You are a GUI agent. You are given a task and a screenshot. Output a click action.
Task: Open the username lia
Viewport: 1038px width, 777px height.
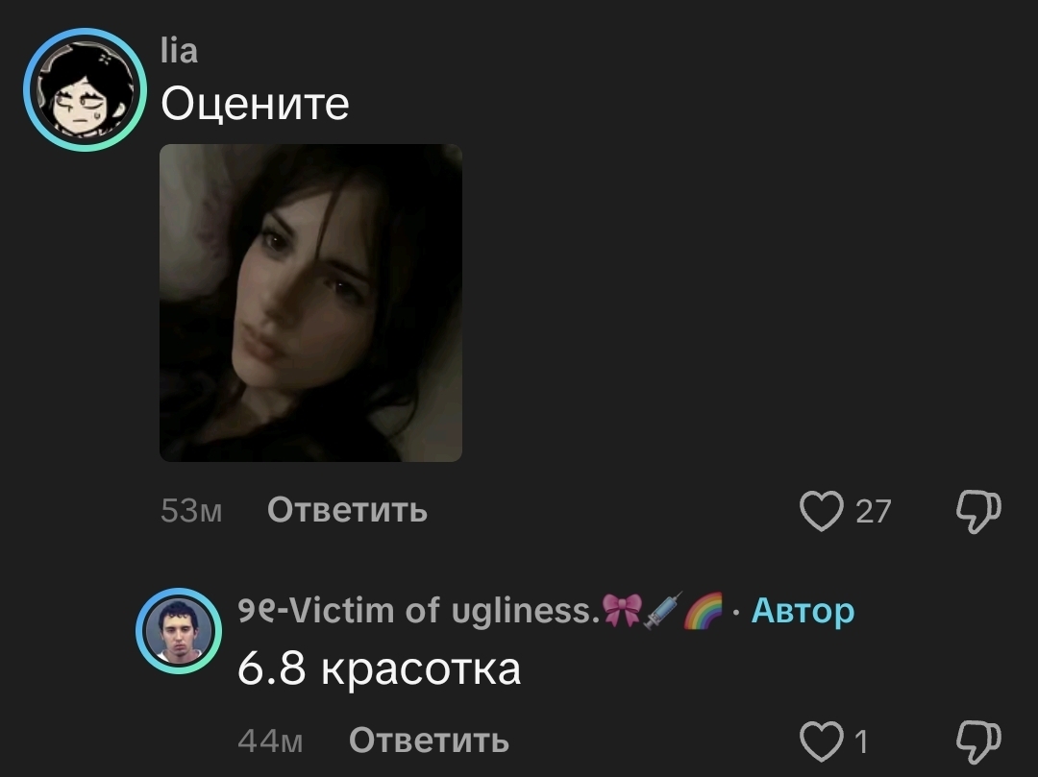tap(179, 51)
